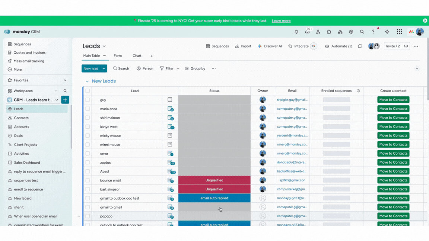Open email shpigler.guy@gmail... link
The height and width of the screenshot is (241, 429).
click(292, 100)
